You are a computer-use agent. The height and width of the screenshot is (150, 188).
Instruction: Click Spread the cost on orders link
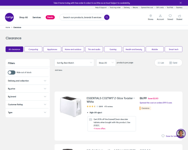coord(156,103)
